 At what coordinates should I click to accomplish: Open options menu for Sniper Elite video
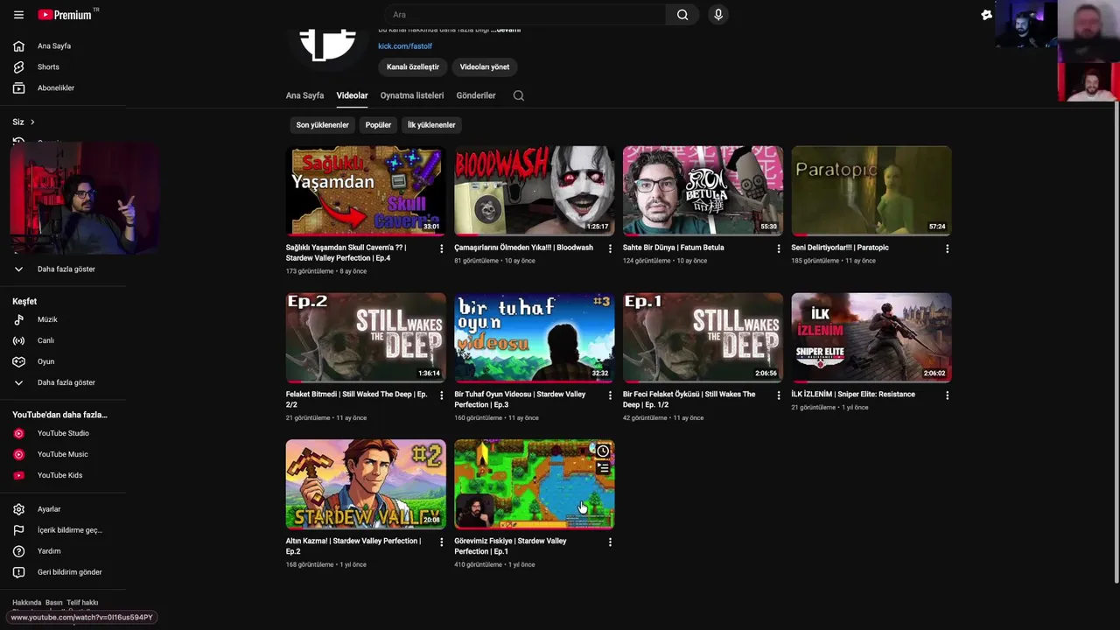[947, 395]
